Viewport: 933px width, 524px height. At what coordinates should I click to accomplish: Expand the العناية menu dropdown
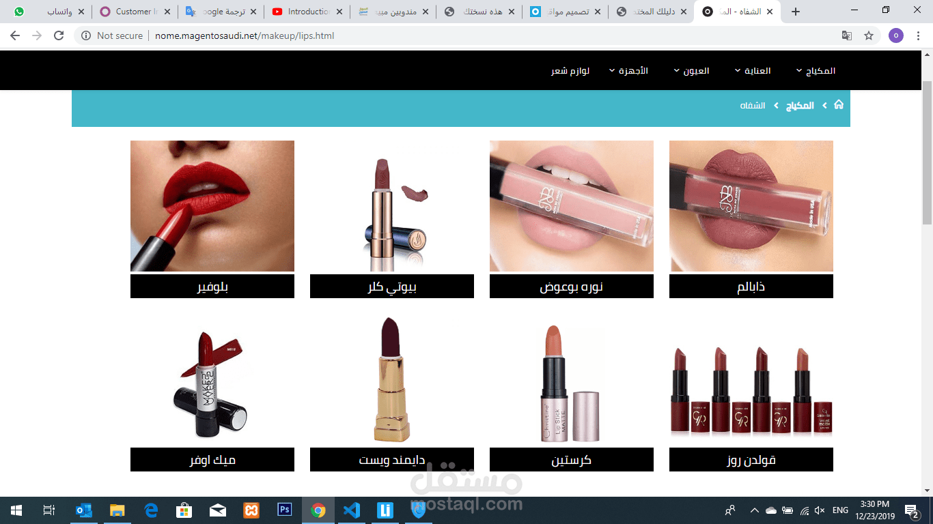[753, 71]
